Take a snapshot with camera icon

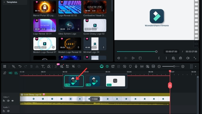pos(181,58)
